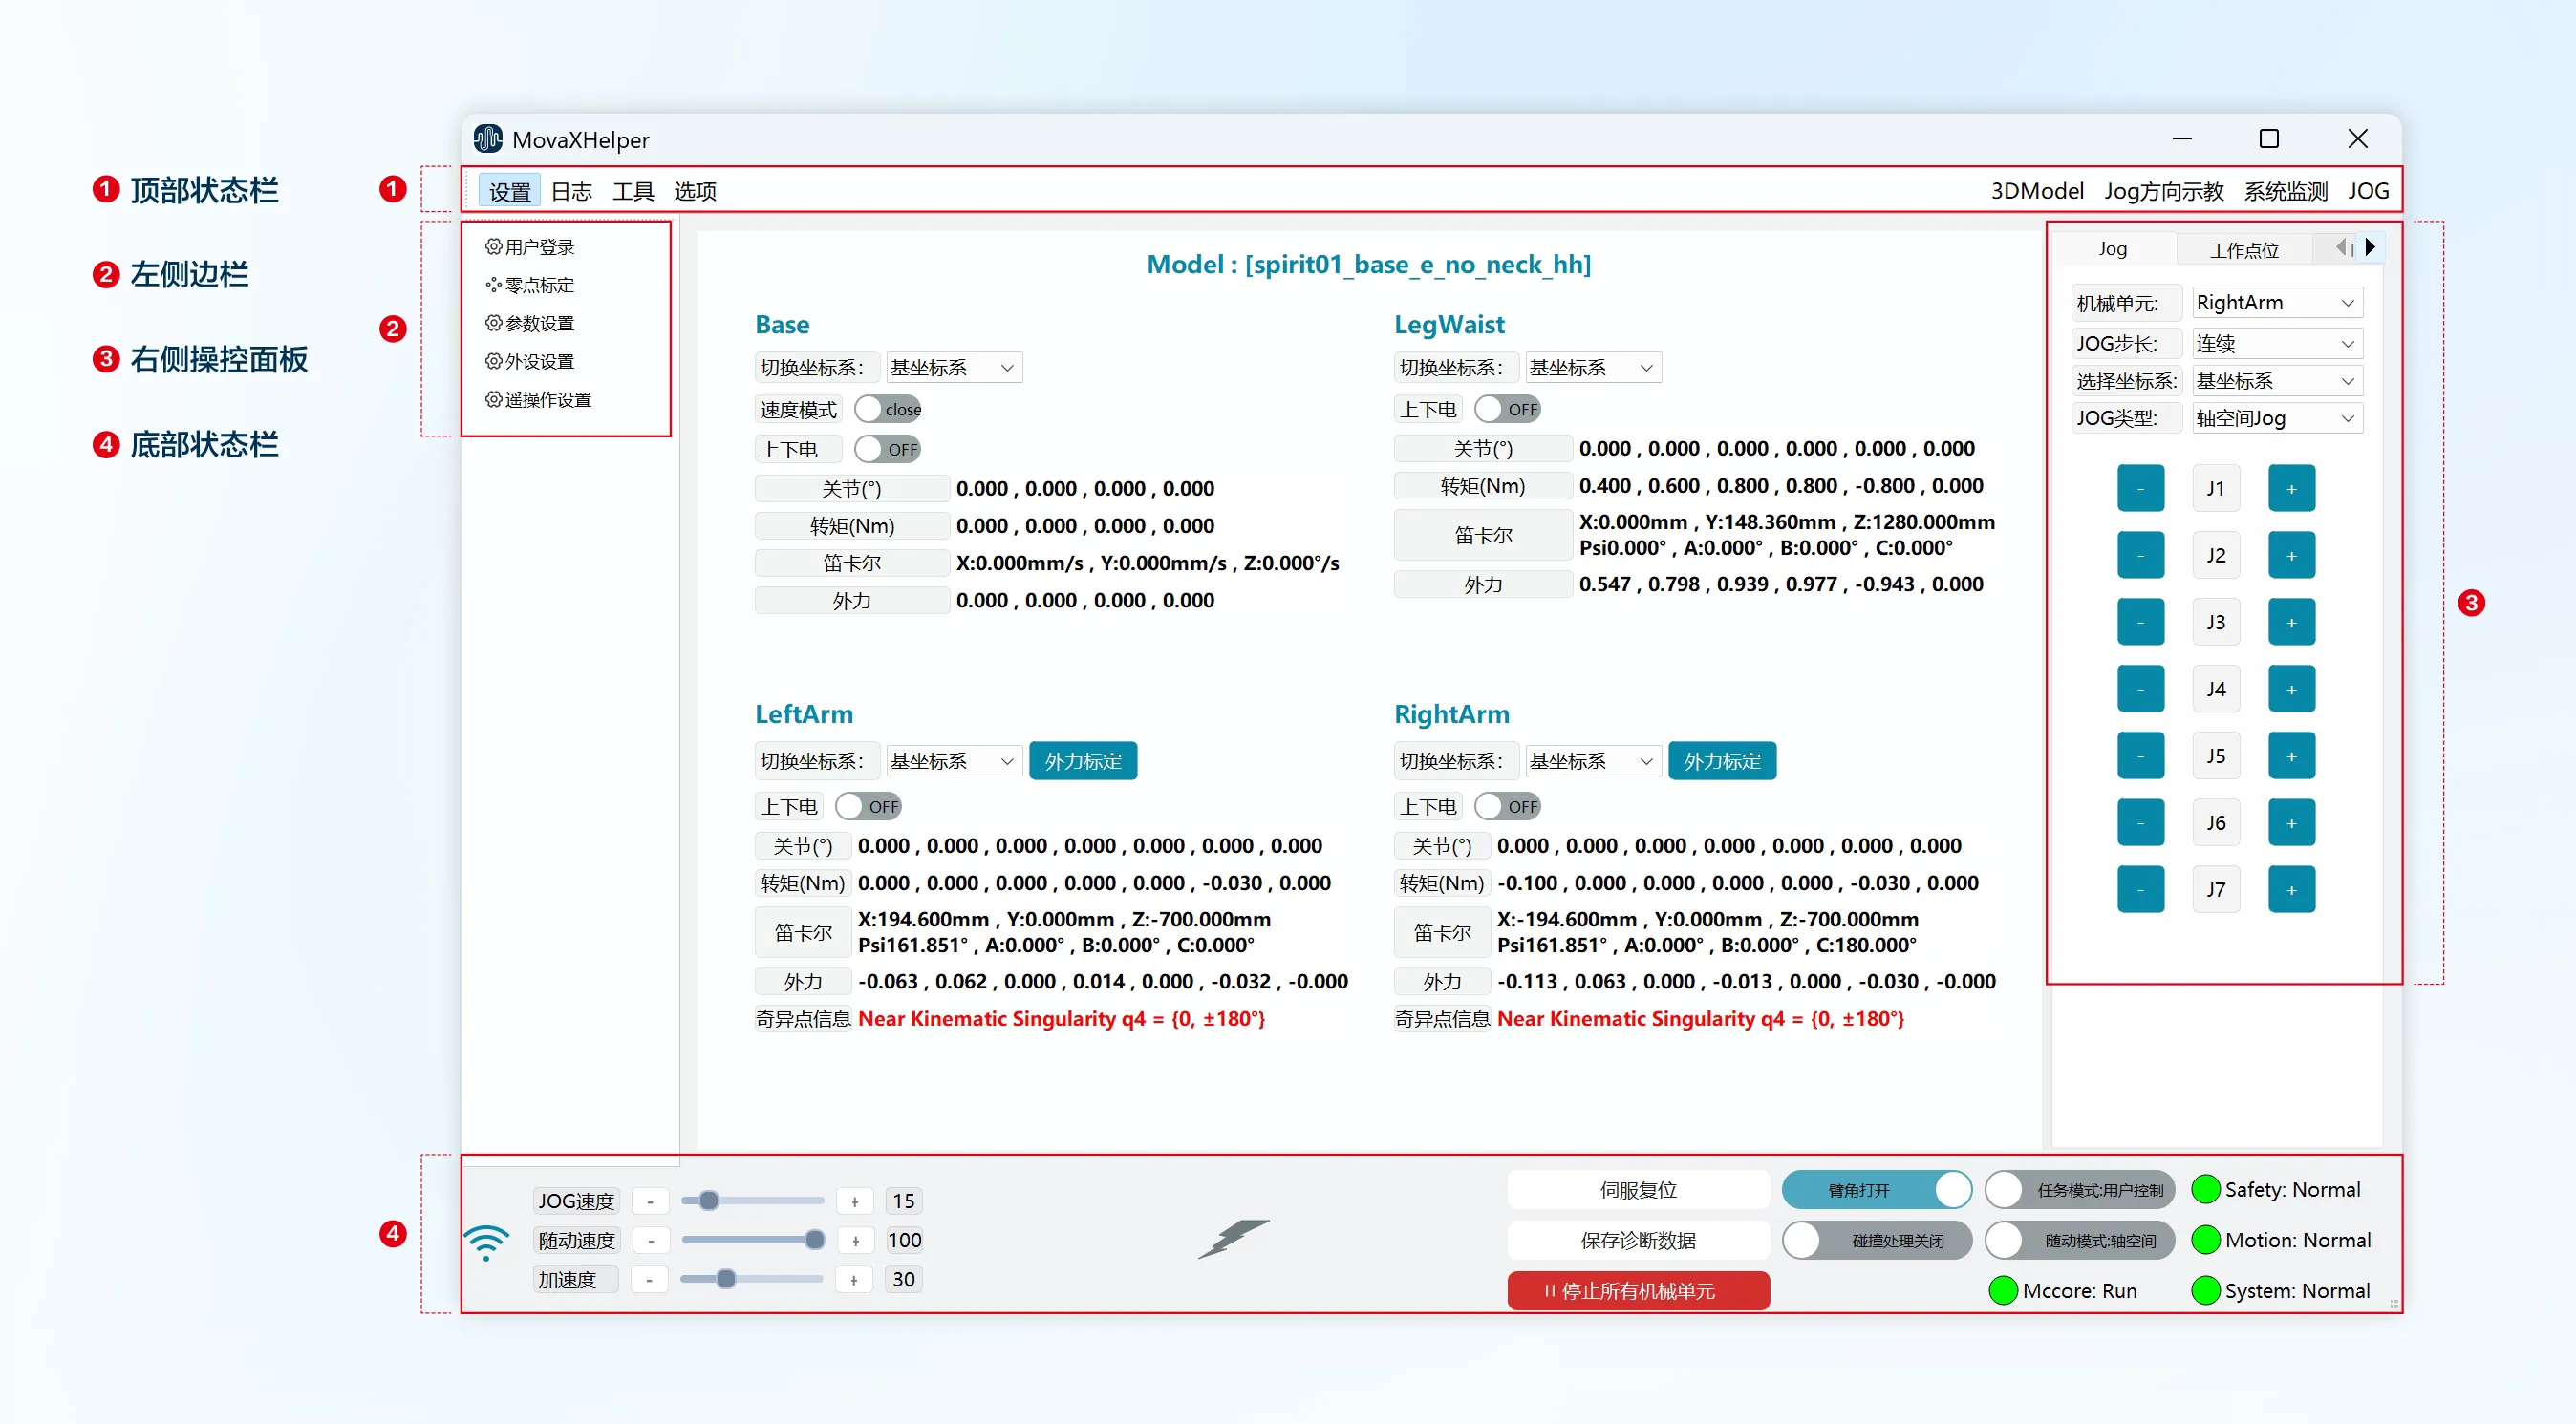The height and width of the screenshot is (1424, 2576).
Task: Toggle the LeftArm 上下电 OFF switch
Action: (869, 806)
